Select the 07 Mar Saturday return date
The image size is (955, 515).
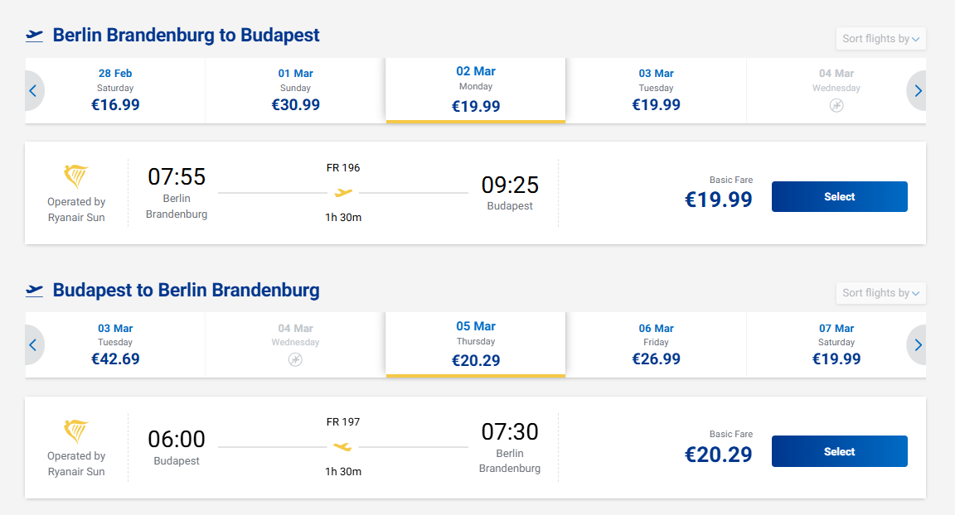[836, 344]
